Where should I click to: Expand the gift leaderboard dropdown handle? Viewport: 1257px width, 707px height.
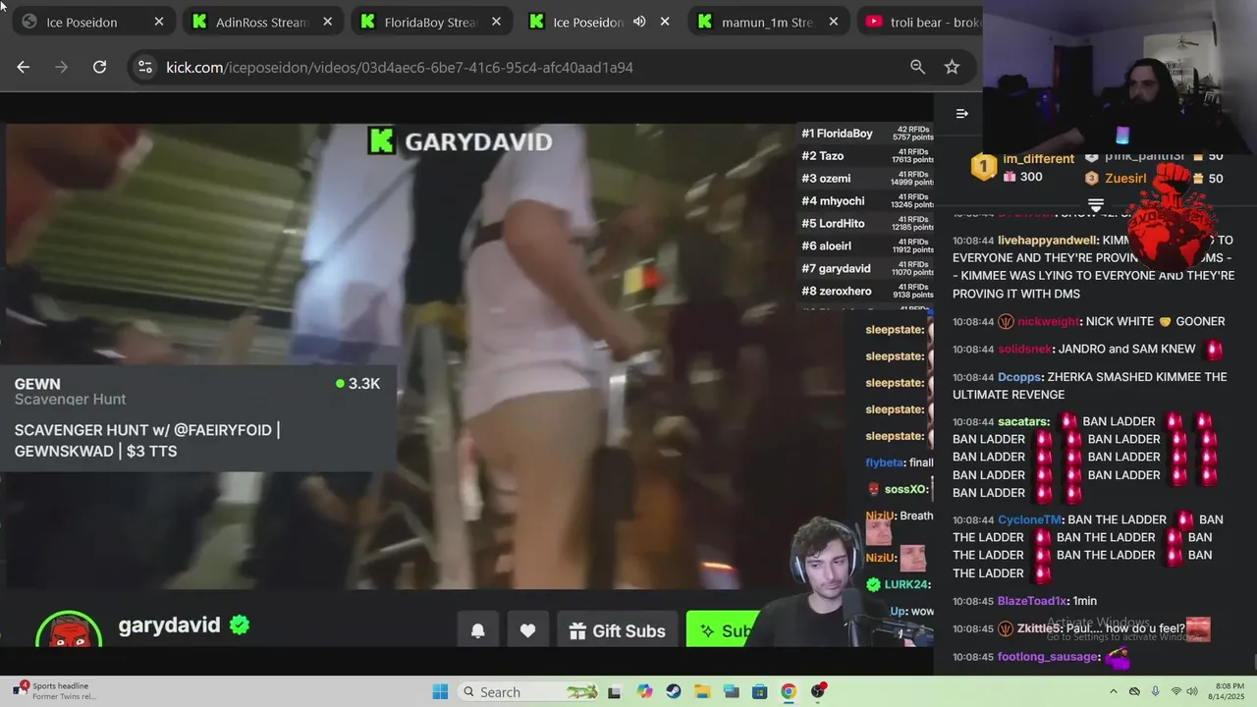point(1096,205)
